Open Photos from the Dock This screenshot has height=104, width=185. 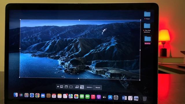(76, 96)
